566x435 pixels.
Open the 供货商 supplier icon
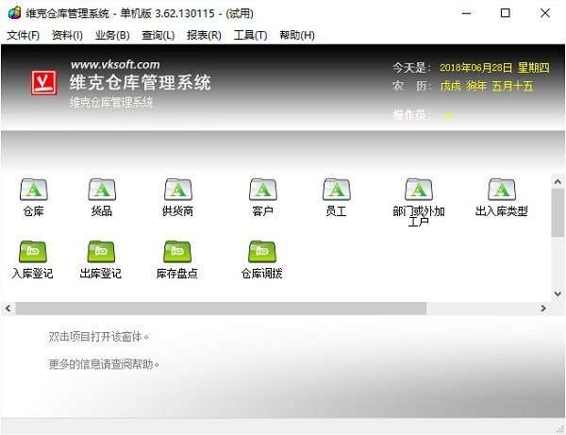[177, 190]
